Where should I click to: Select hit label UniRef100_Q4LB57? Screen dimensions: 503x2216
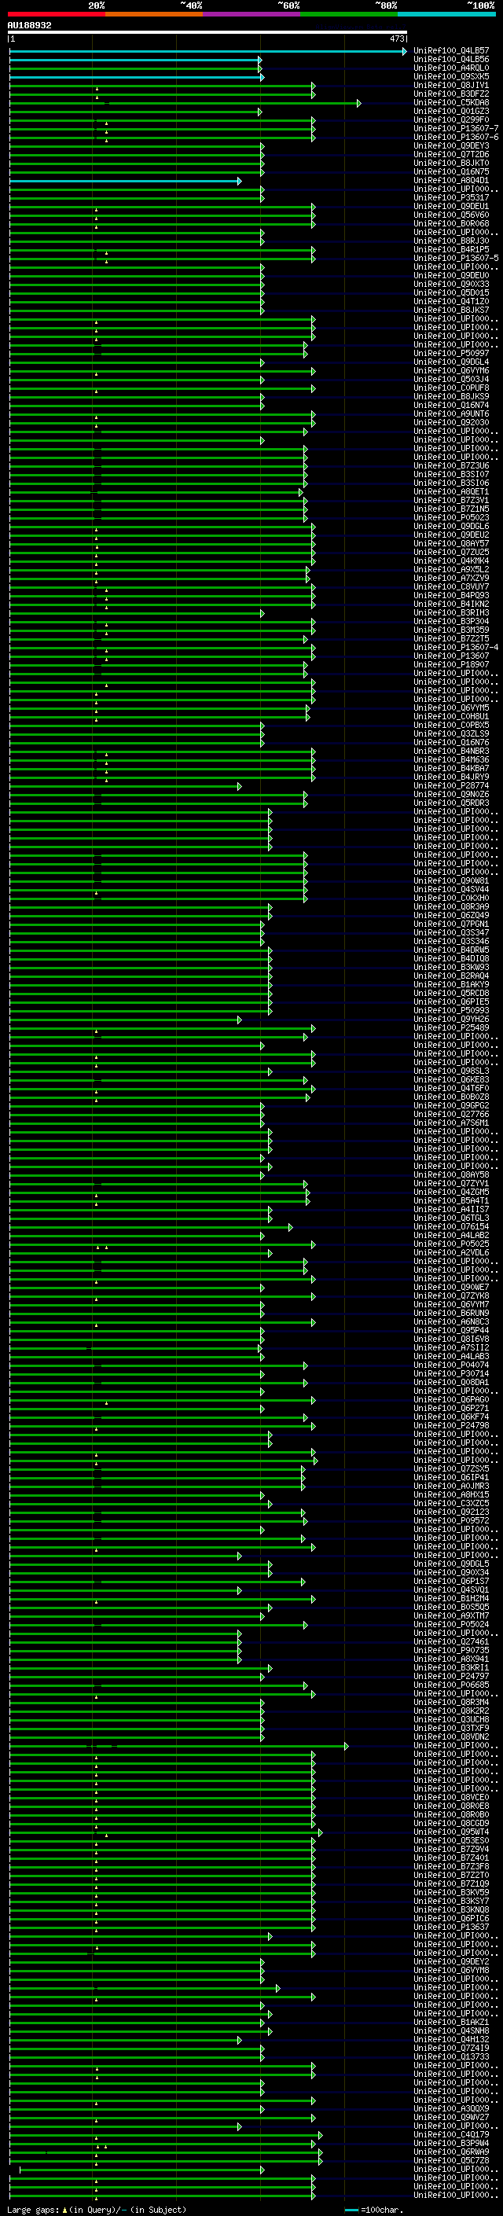tap(451, 51)
